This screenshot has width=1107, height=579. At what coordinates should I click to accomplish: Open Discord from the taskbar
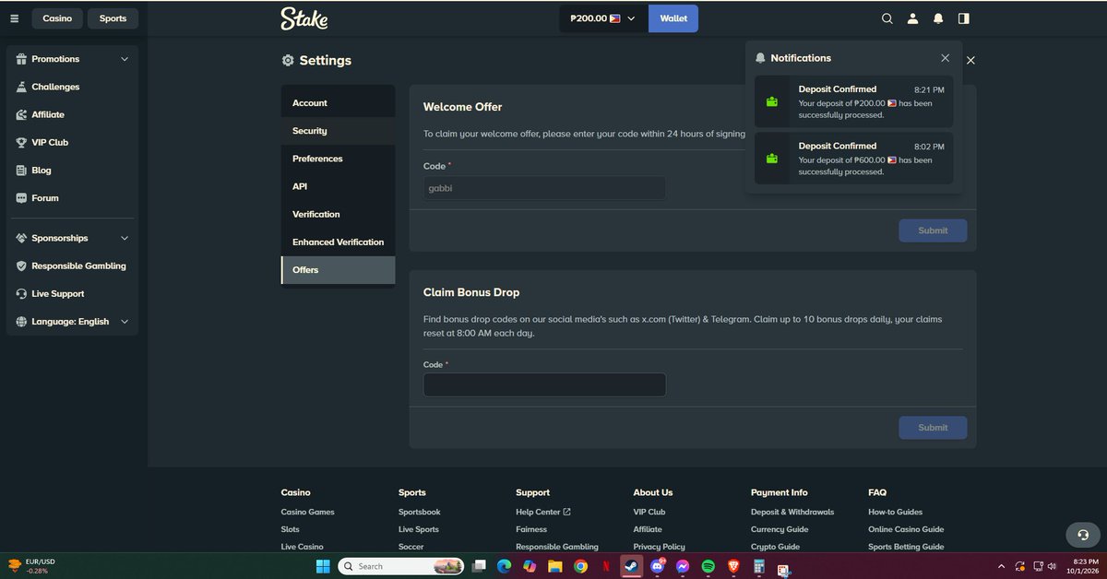point(658,566)
